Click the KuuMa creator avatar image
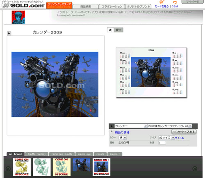 (x=18, y=17)
